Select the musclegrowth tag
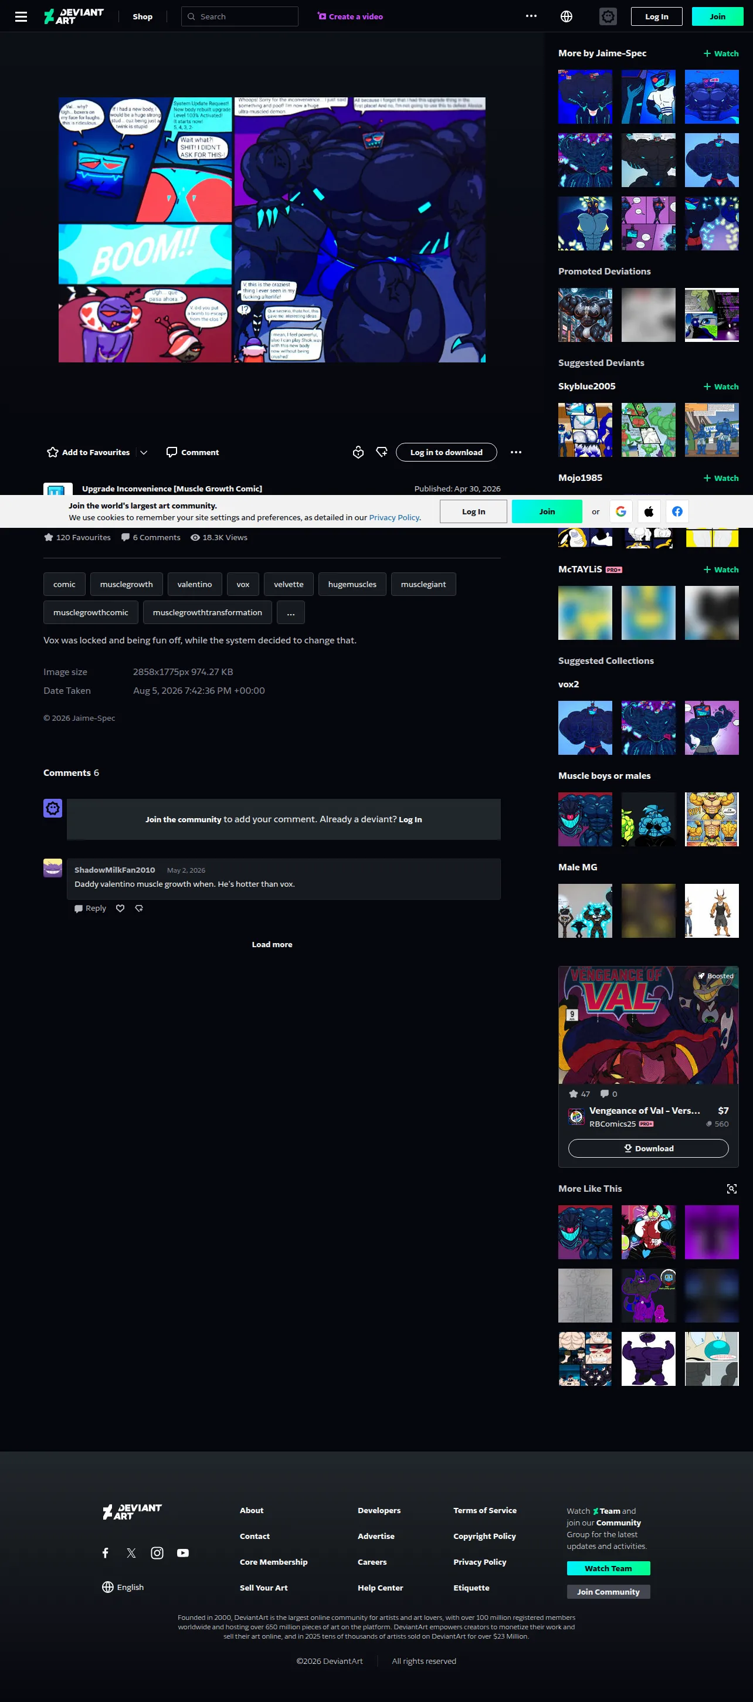Screen dimensions: 753x1702 click(x=126, y=584)
